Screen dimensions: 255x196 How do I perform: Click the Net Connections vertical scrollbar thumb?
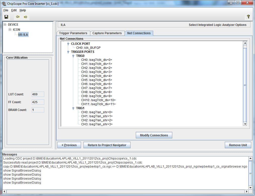coord(245,85)
